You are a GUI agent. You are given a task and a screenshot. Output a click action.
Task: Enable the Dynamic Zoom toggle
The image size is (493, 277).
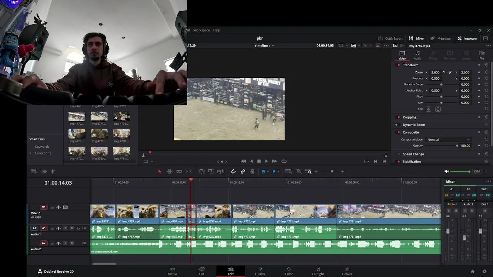coord(397,125)
